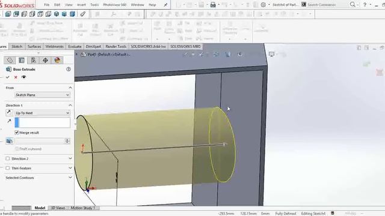385x216 pixels.
Task: Enable the Direction 2 checkbox
Action: coord(8,158)
